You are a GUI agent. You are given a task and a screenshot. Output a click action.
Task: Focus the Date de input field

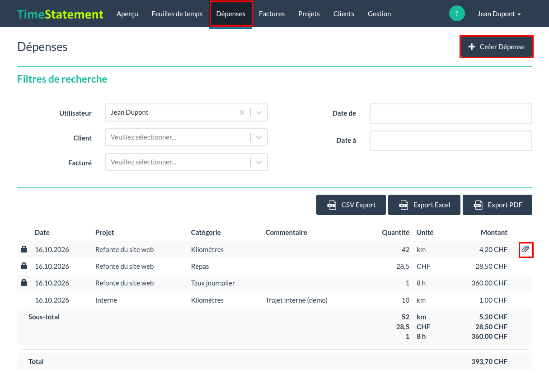451,113
